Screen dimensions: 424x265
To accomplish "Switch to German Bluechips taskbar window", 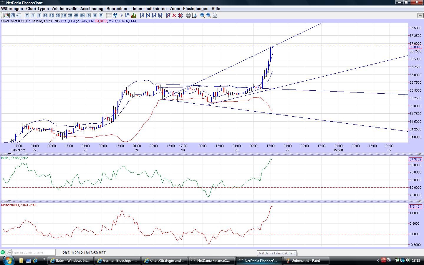I will click(x=118, y=261).
